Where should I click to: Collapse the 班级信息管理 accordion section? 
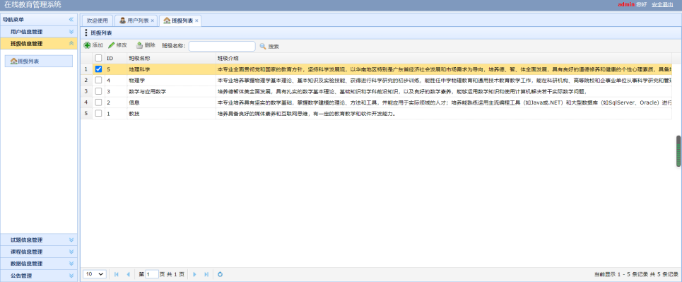point(39,44)
